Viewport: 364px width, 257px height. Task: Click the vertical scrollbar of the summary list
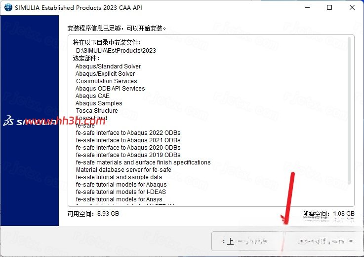click(x=349, y=111)
